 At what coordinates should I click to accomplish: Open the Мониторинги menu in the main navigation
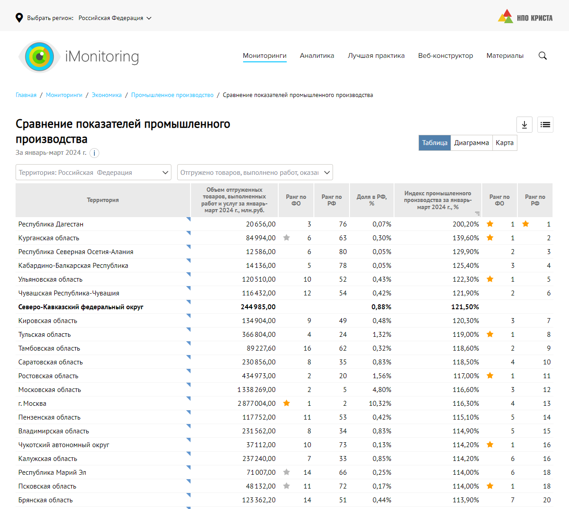[264, 56]
